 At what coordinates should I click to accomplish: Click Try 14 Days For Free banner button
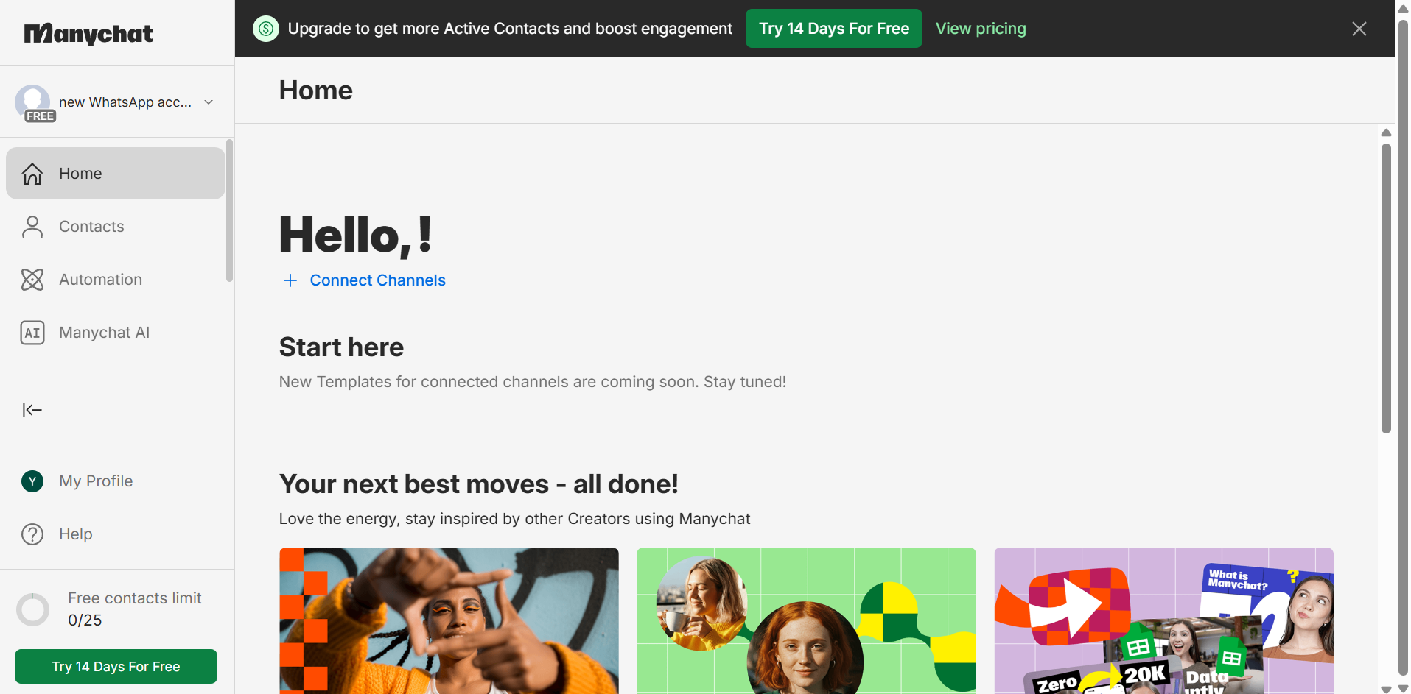pyautogui.click(x=834, y=29)
